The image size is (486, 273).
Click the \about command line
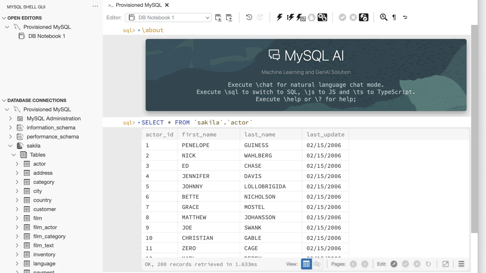coord(153,30)
